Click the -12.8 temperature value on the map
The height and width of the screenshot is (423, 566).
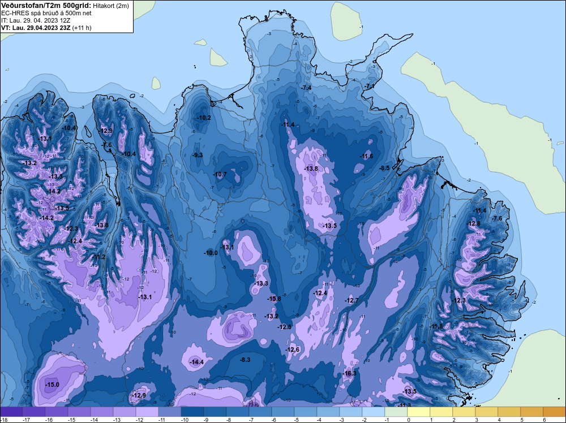tap(473, 223)
